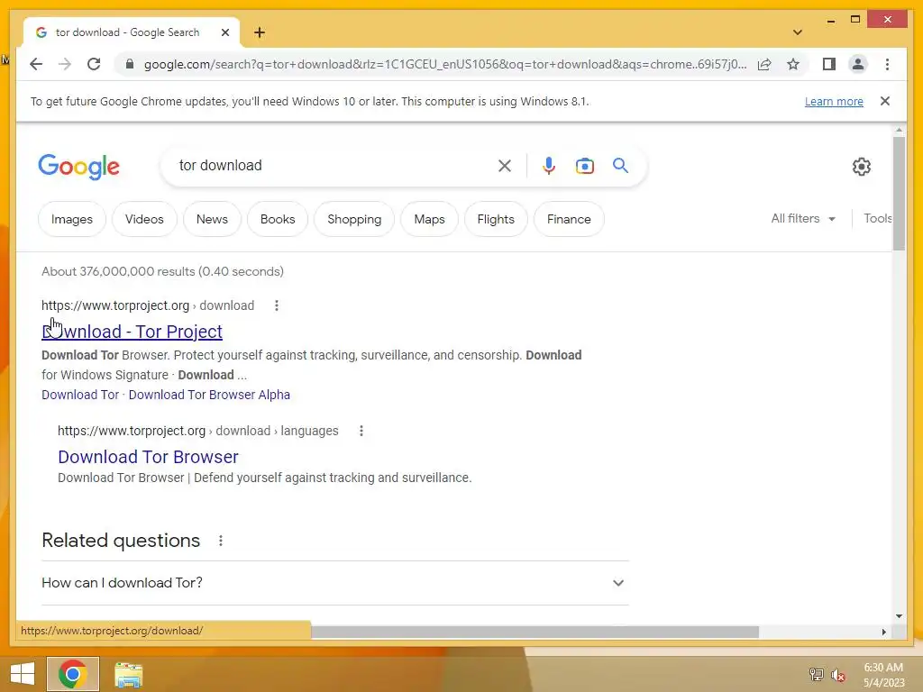Image resolution: width=923 pixels, height=692 pixels.
Task: Share this page icon in address bar
Action: pos(764,64)
